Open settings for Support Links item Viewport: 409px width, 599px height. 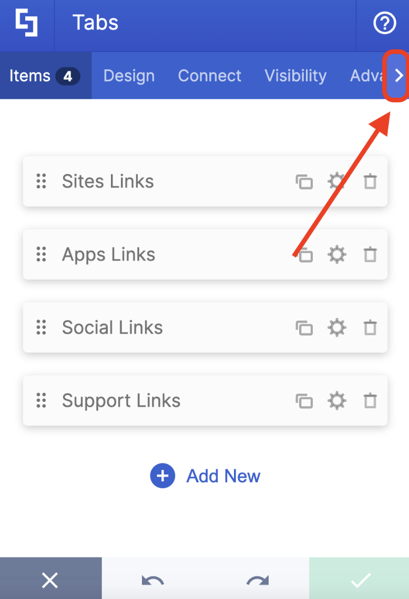(x=337, y=401)
